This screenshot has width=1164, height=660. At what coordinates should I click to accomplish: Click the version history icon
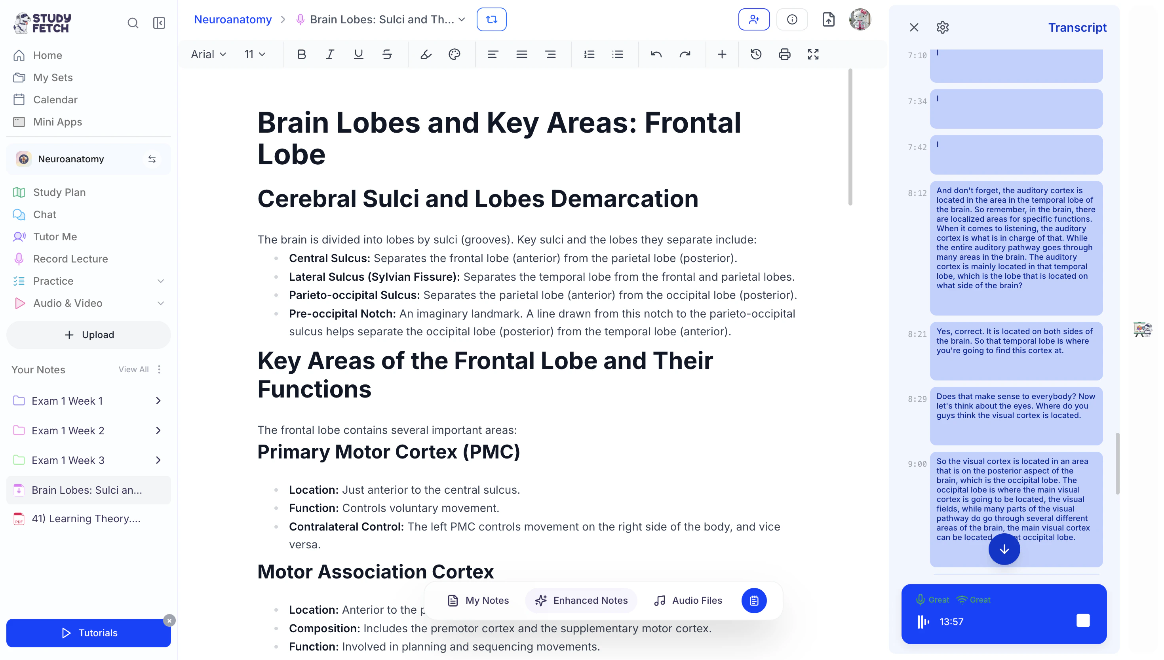tap(755, 54)
